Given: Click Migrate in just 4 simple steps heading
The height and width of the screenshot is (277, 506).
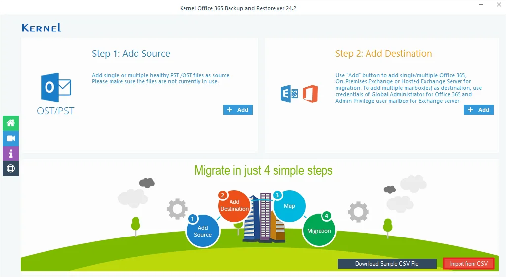Looking at the screenshot, I should point(263,170).
